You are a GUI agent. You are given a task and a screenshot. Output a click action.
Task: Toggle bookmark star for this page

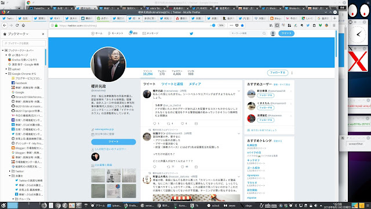click(242, 26)
